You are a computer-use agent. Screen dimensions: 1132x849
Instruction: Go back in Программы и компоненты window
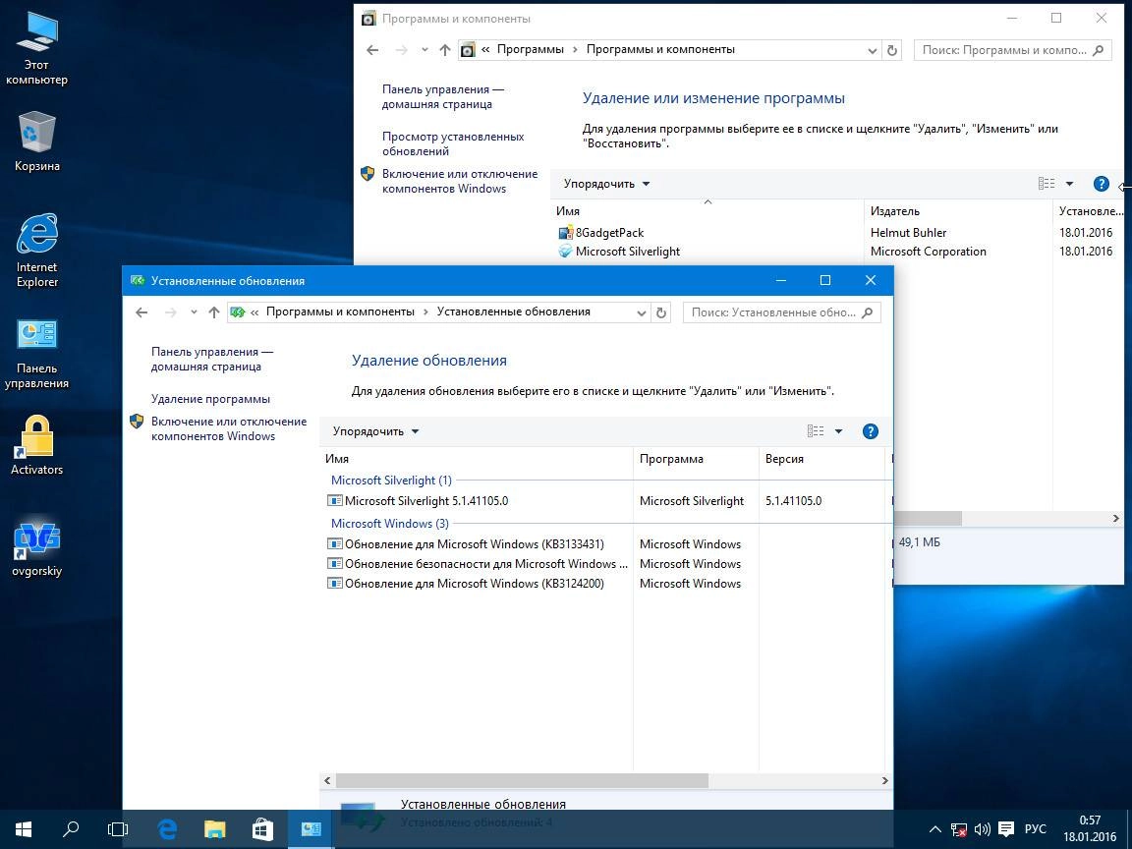(x=372, y=50)
